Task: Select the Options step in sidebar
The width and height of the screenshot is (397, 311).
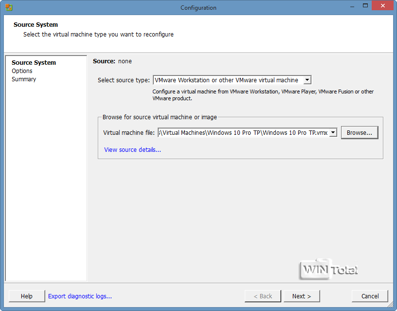Action: pyautogui.click(x=22, y=71)
